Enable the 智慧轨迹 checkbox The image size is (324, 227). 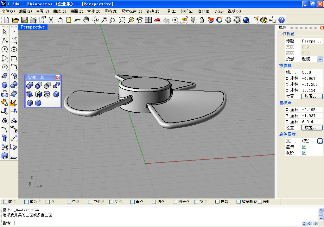pyautogui.click(x=238, y=202)
